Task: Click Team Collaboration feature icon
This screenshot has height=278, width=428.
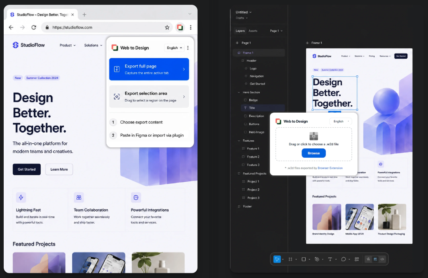Action: point(79,197)
